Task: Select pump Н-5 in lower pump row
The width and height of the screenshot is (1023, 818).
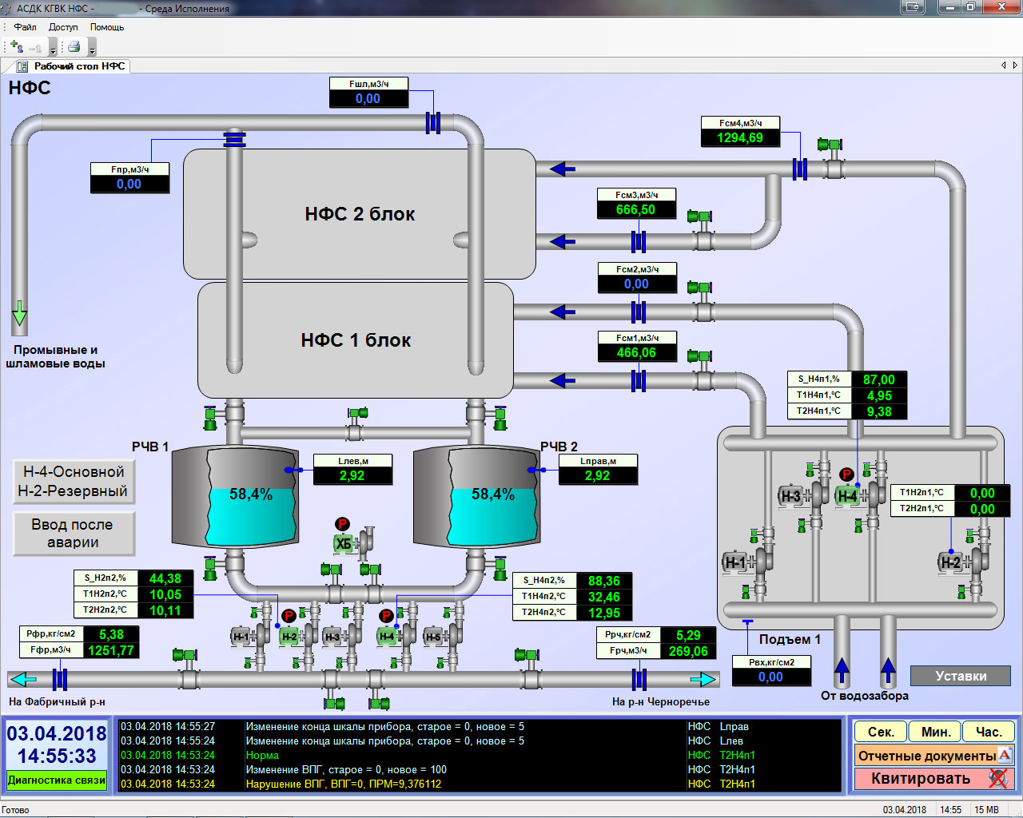Action: click(433, 637)
